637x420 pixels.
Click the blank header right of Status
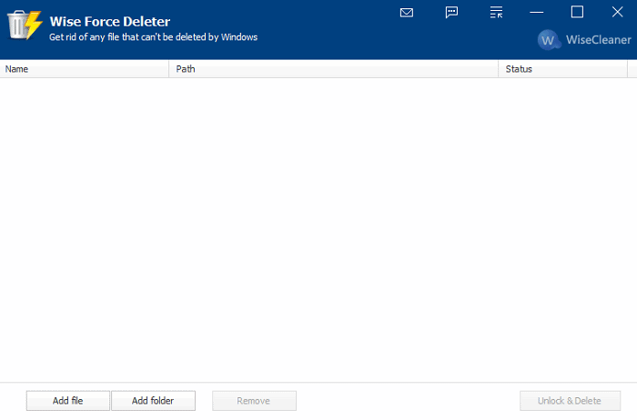(632, 69)
